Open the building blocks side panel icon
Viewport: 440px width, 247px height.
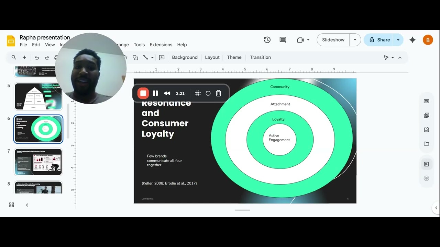pyautogui.click(x=427, y=115)
